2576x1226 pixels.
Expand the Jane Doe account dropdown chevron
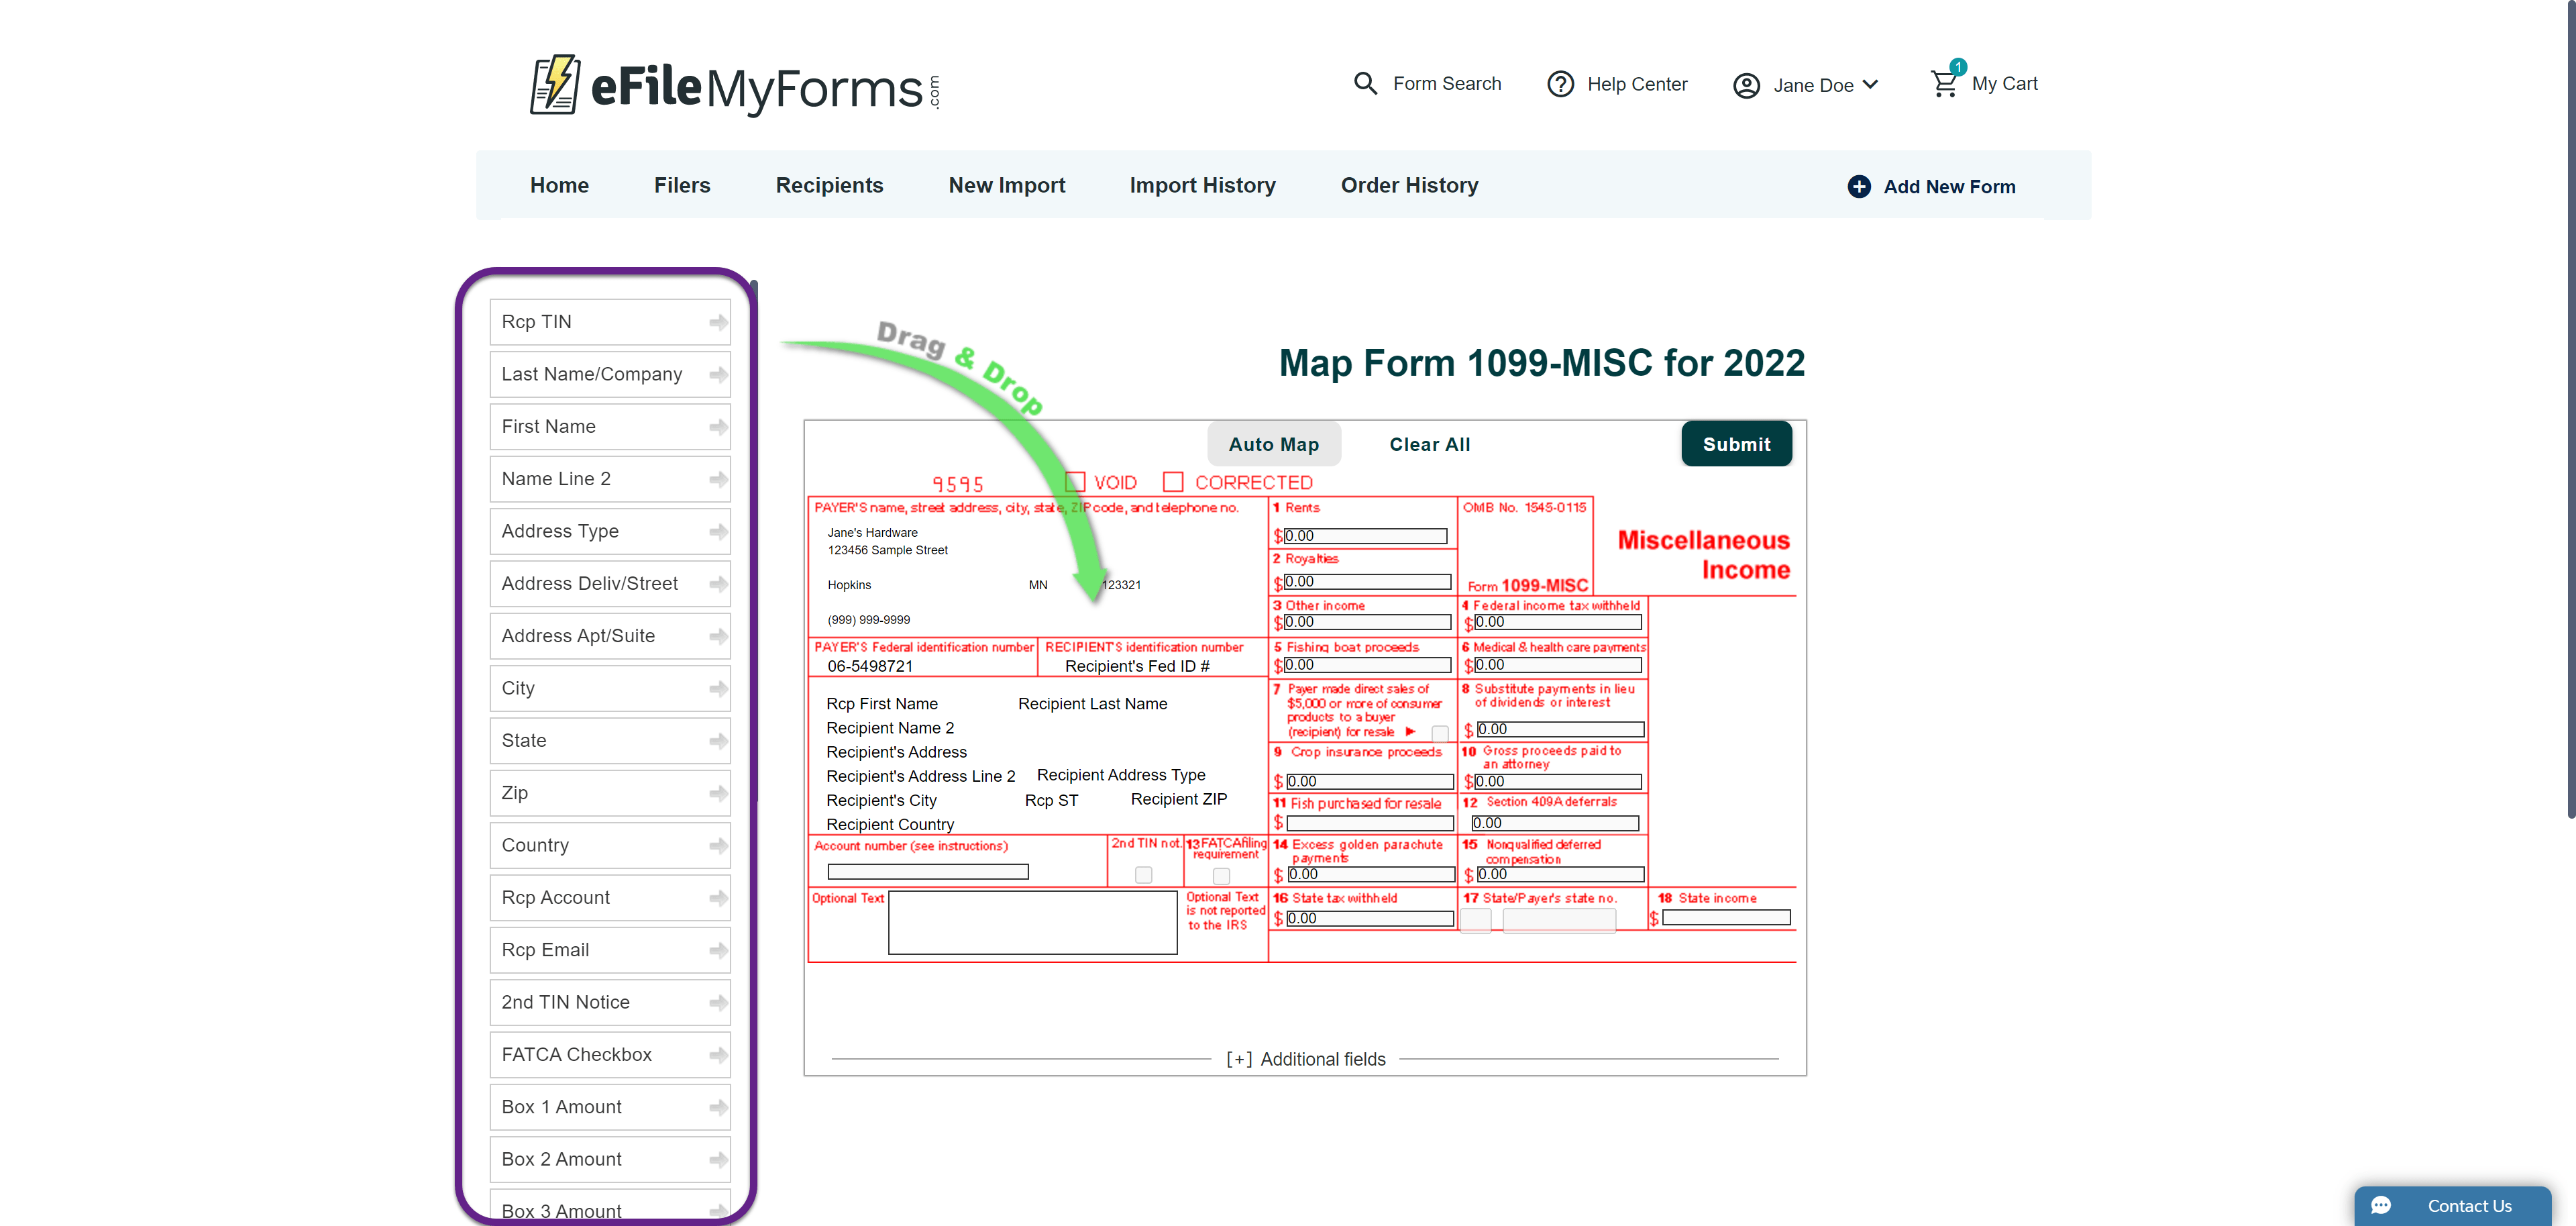coord(1871,85)
